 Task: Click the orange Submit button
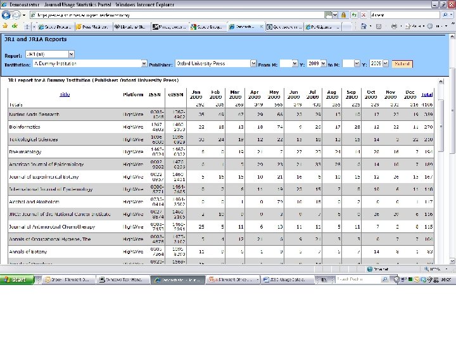(x=402, y=64)
